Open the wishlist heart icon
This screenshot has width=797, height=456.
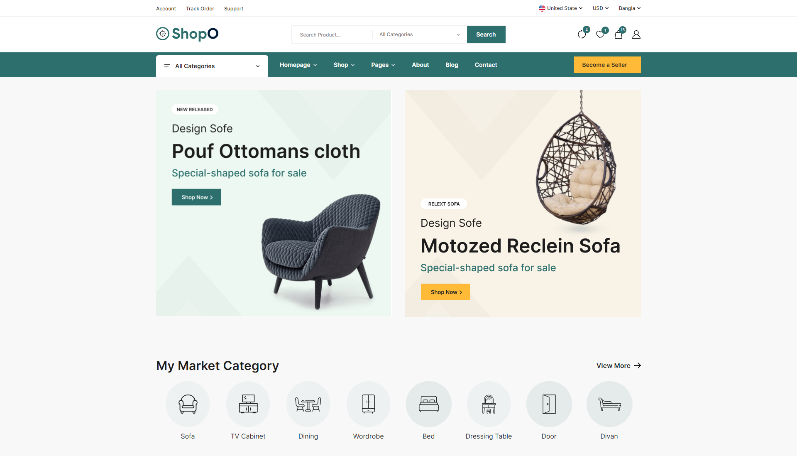[x=600, y=34]
